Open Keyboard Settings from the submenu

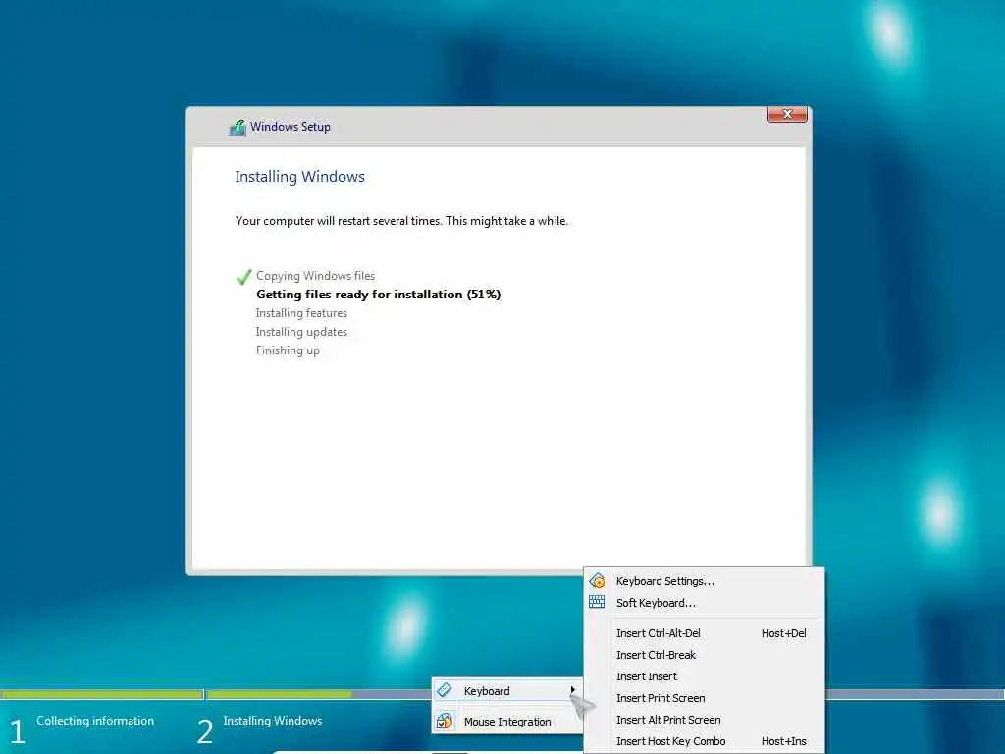point(704,581)
